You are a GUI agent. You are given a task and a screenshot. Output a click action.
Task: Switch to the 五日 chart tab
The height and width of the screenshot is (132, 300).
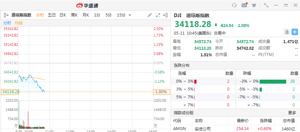[x=52, y=15]
